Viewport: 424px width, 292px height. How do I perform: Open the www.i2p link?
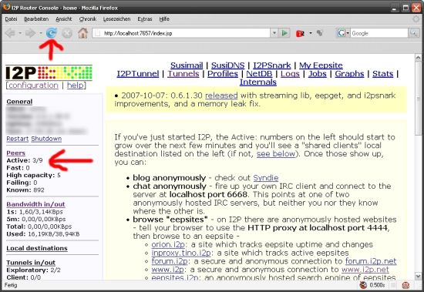click(x=167, y=270)
